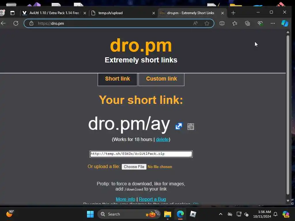Select the dro.pm Extremely Short Links tab

tap(192, 13)
